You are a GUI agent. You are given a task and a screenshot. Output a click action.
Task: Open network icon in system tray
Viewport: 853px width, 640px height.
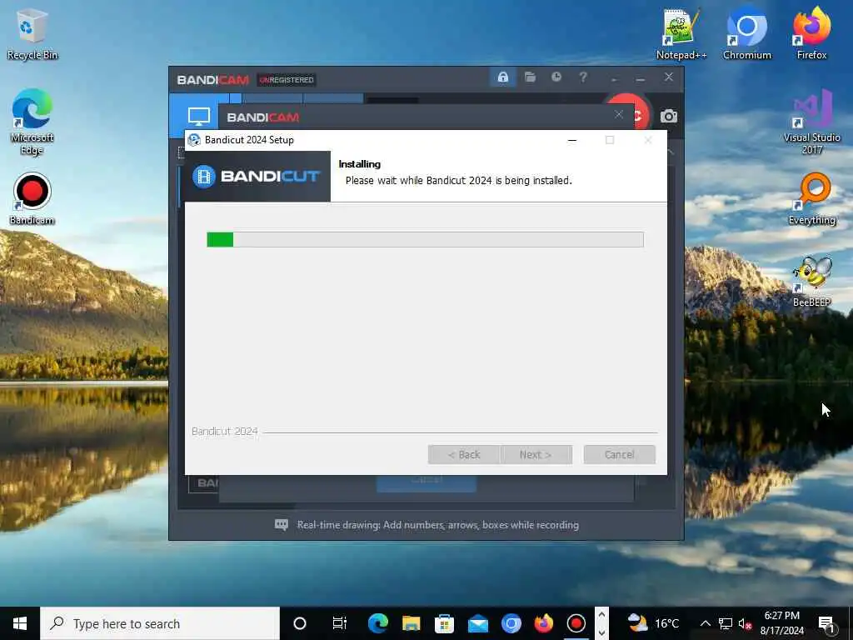point(726,623)
